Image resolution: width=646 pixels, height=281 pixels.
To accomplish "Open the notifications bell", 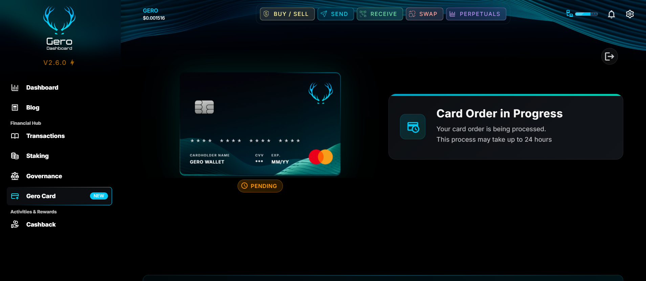I will [611, 14].
